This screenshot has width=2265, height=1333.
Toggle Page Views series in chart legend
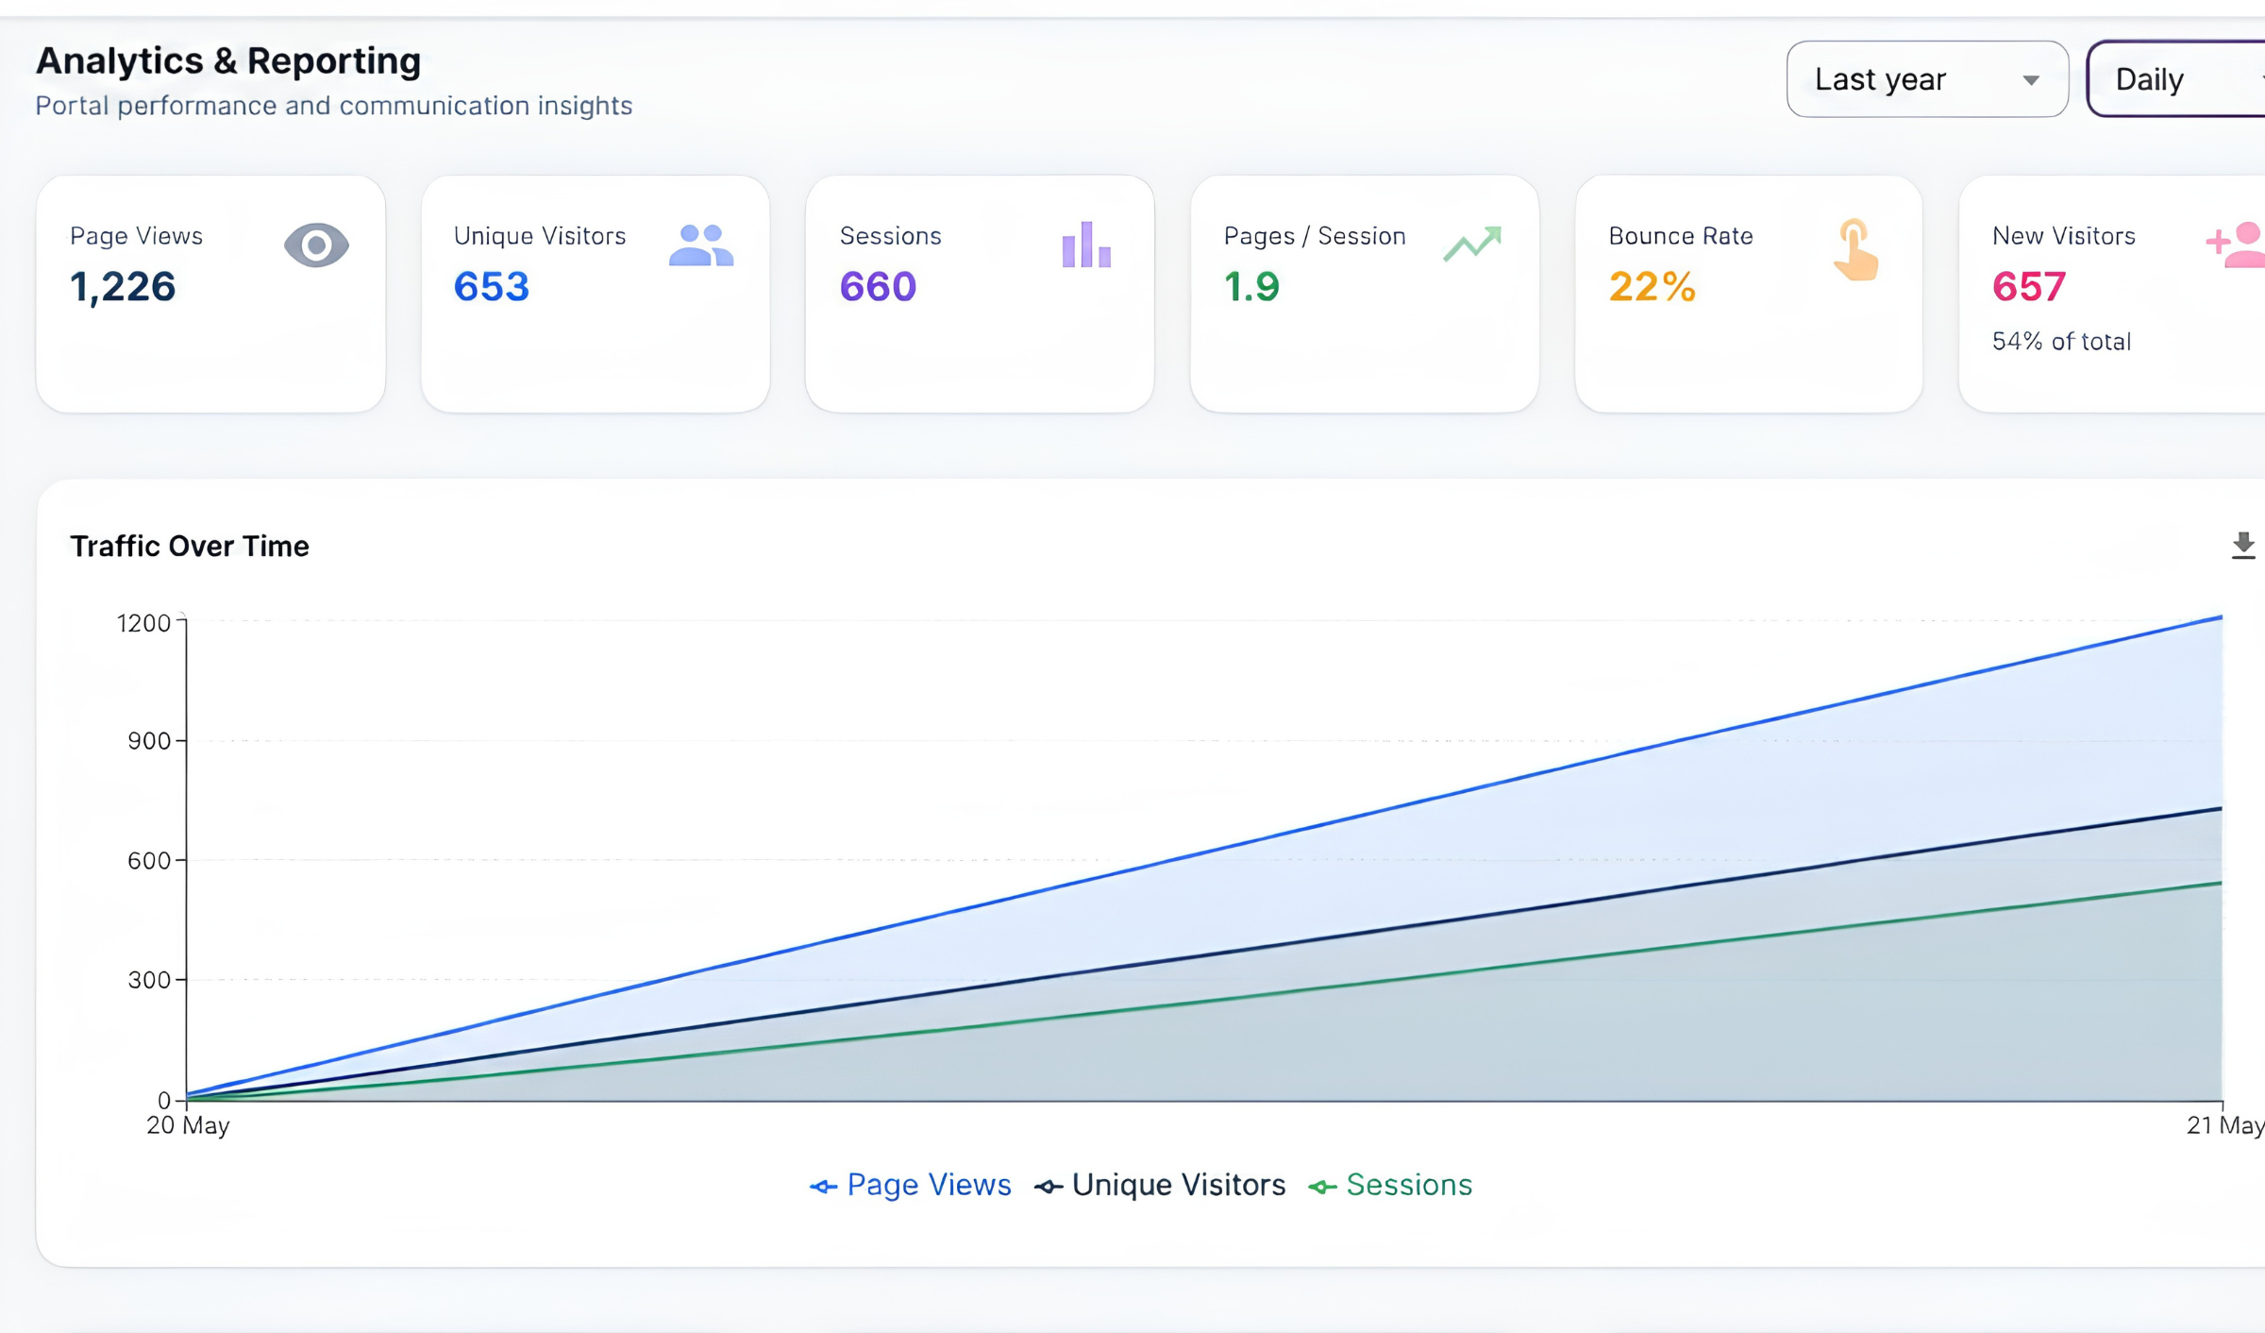[910, 1185]
